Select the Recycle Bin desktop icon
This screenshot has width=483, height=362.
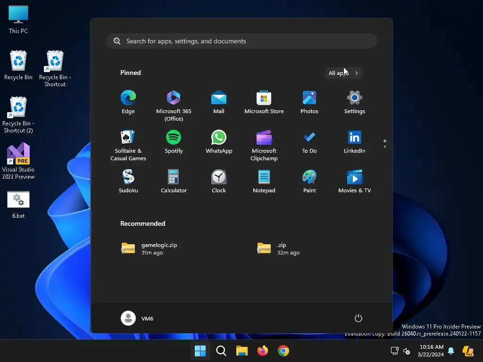[x=18, y=65]
